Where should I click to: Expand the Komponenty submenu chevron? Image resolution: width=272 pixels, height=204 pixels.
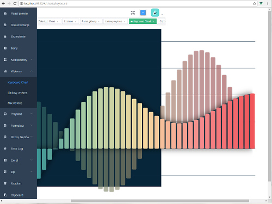point(32,59)
